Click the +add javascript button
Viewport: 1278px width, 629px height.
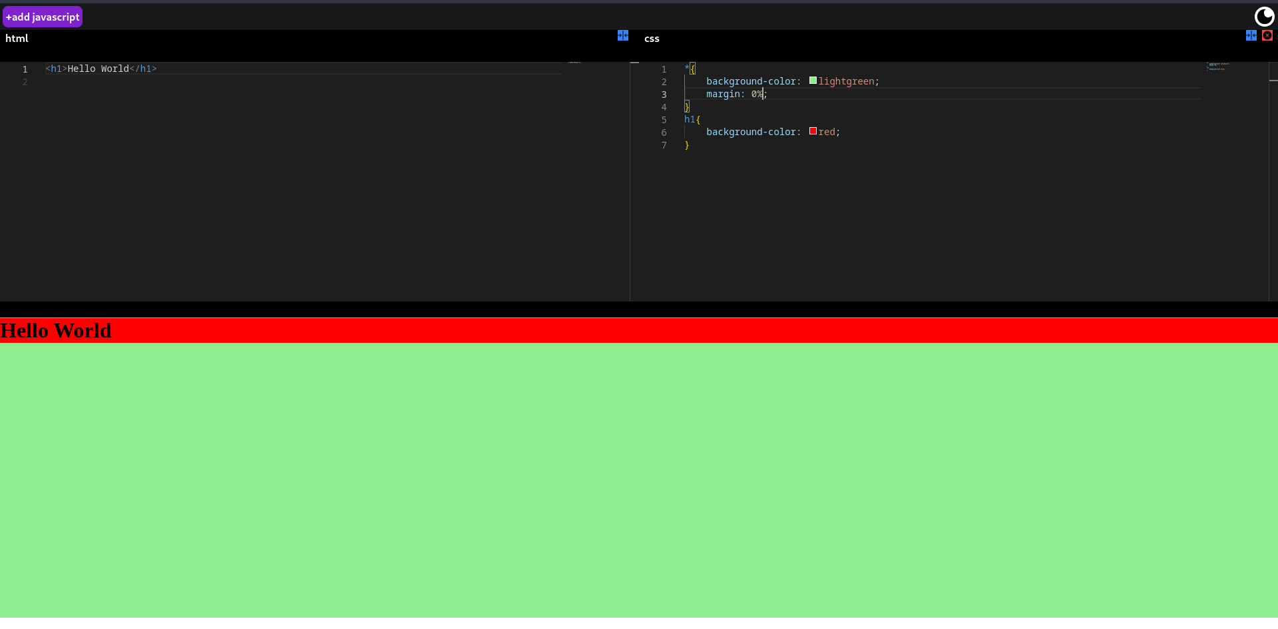click(x=43, y=17)
